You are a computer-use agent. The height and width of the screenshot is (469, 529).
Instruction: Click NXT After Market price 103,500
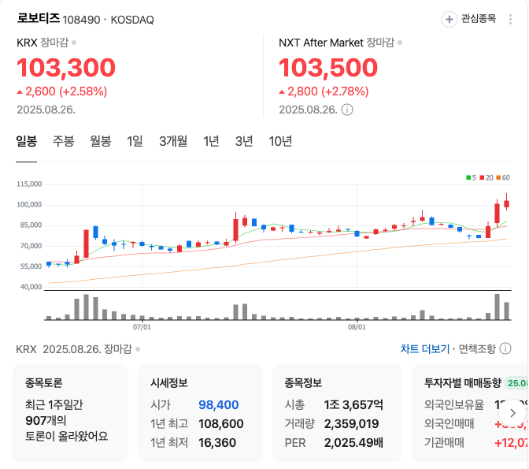tap(328, 68)
